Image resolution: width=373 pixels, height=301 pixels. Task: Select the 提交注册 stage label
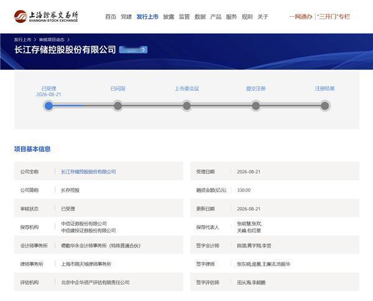(x=256, y=88)
